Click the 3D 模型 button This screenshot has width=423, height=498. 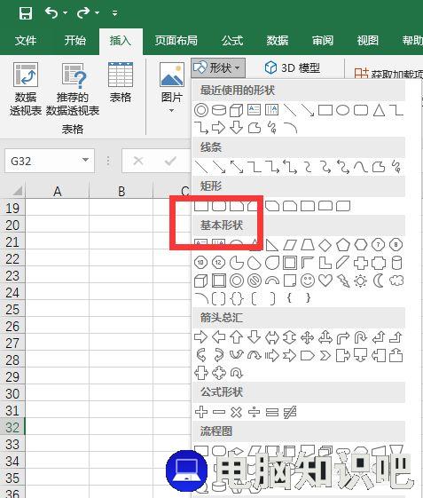[293, 67]
